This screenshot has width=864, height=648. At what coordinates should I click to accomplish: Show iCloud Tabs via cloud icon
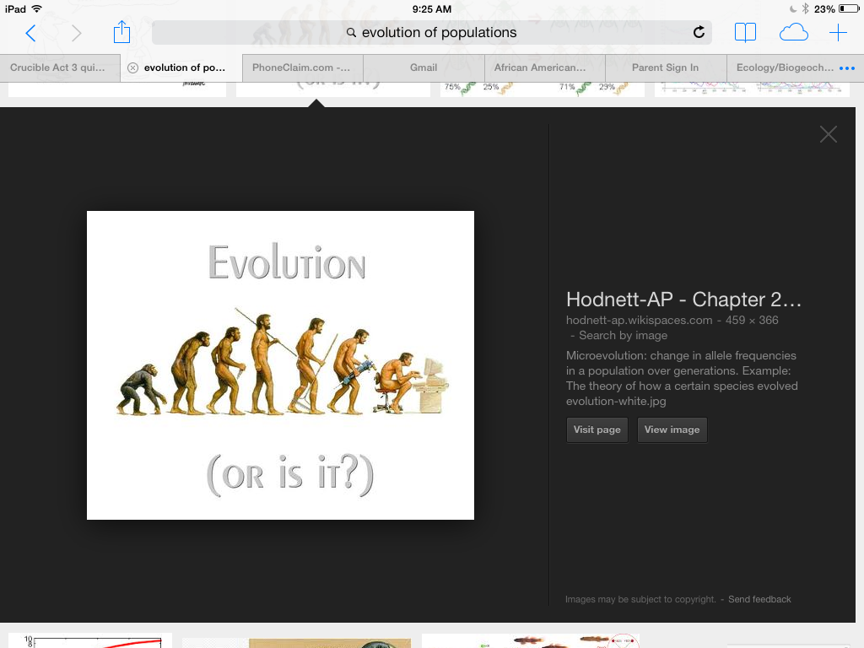click(793, 33)
